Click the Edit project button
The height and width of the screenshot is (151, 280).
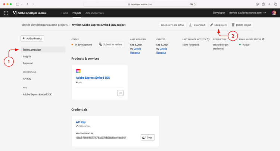[x=218, y=25]
